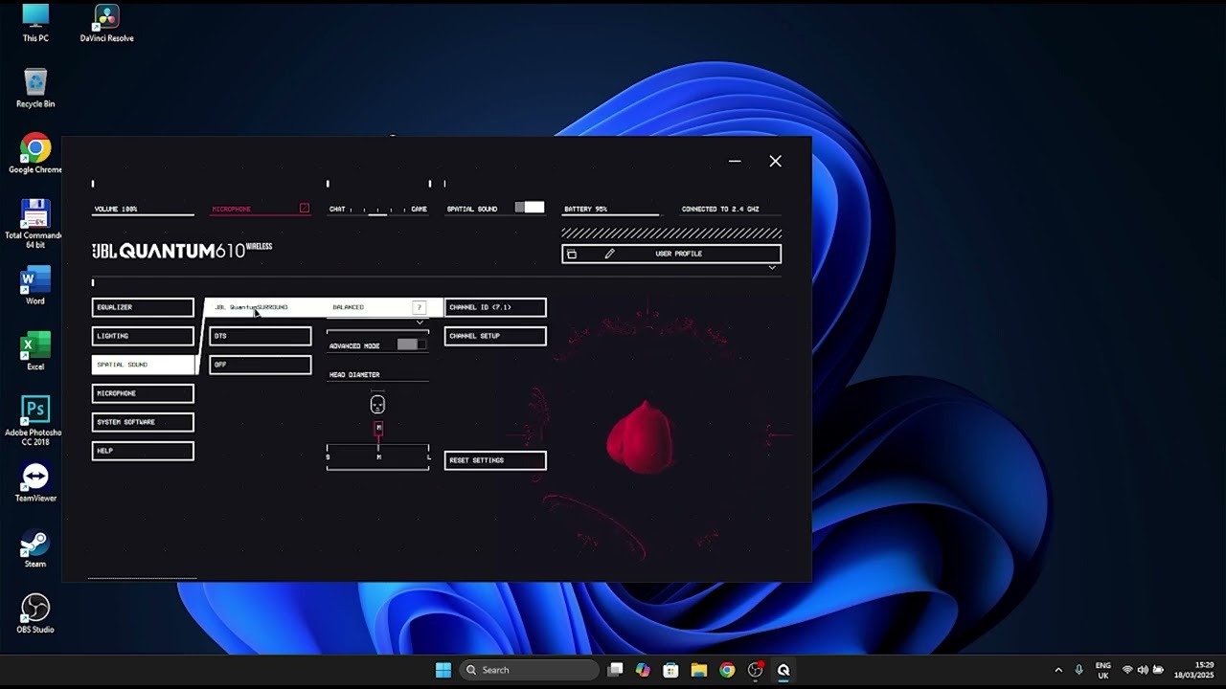Open the System Software section
Screen dimensions: 1226x689
click(143, 422)
